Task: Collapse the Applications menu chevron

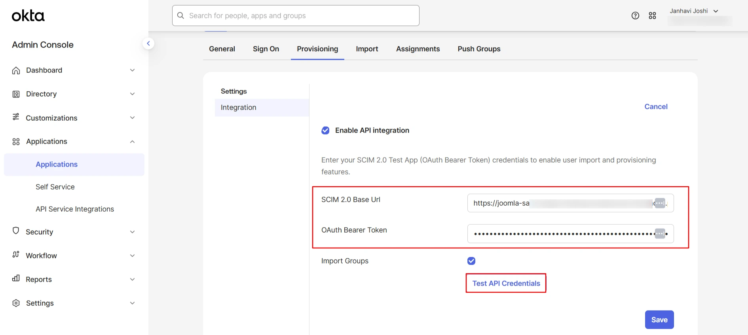Action: pos(133,142)
